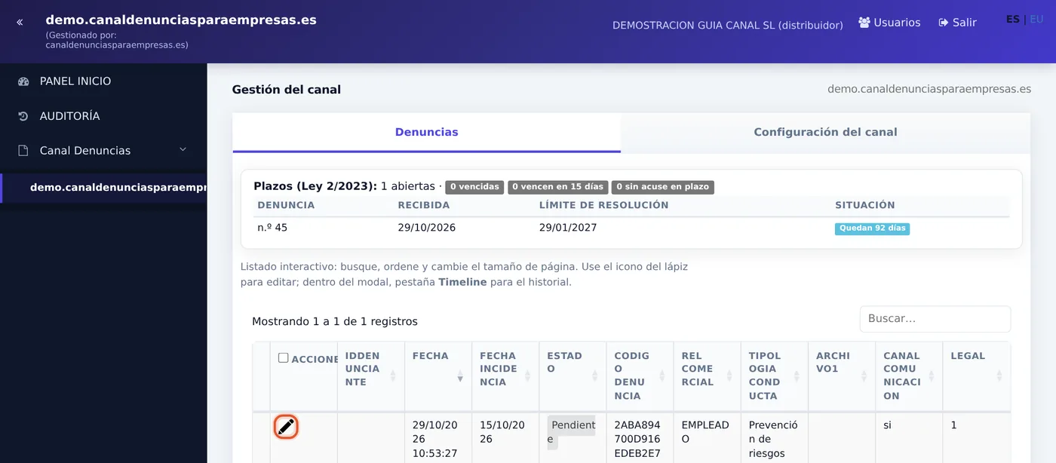1056x463 pixels.
Task: Click the header title demo.canaldenunciasparaempresas.es
Action: 181,20
